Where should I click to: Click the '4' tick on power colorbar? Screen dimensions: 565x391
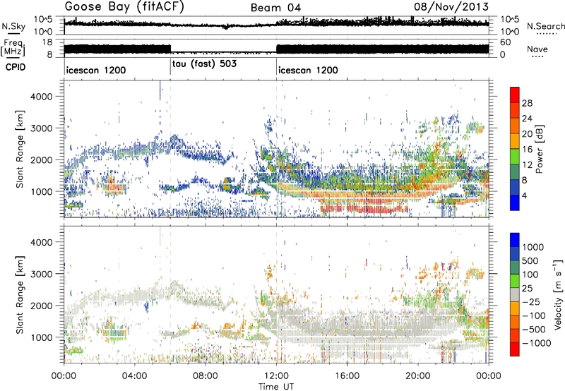click(x=524, y=196)
